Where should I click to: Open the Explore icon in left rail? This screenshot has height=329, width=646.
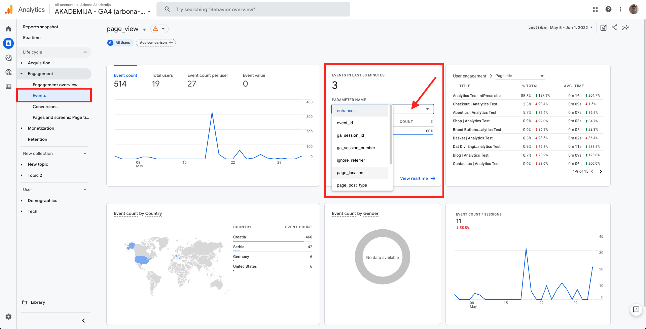pyautogui.click(x=8, y=58)
